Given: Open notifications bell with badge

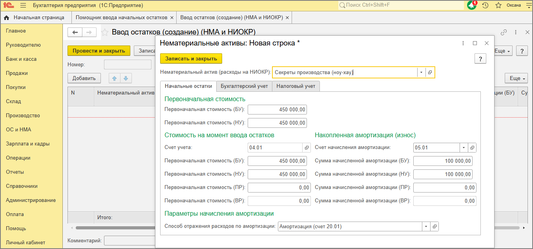Looking at the screenshot, I should (472, 5).
